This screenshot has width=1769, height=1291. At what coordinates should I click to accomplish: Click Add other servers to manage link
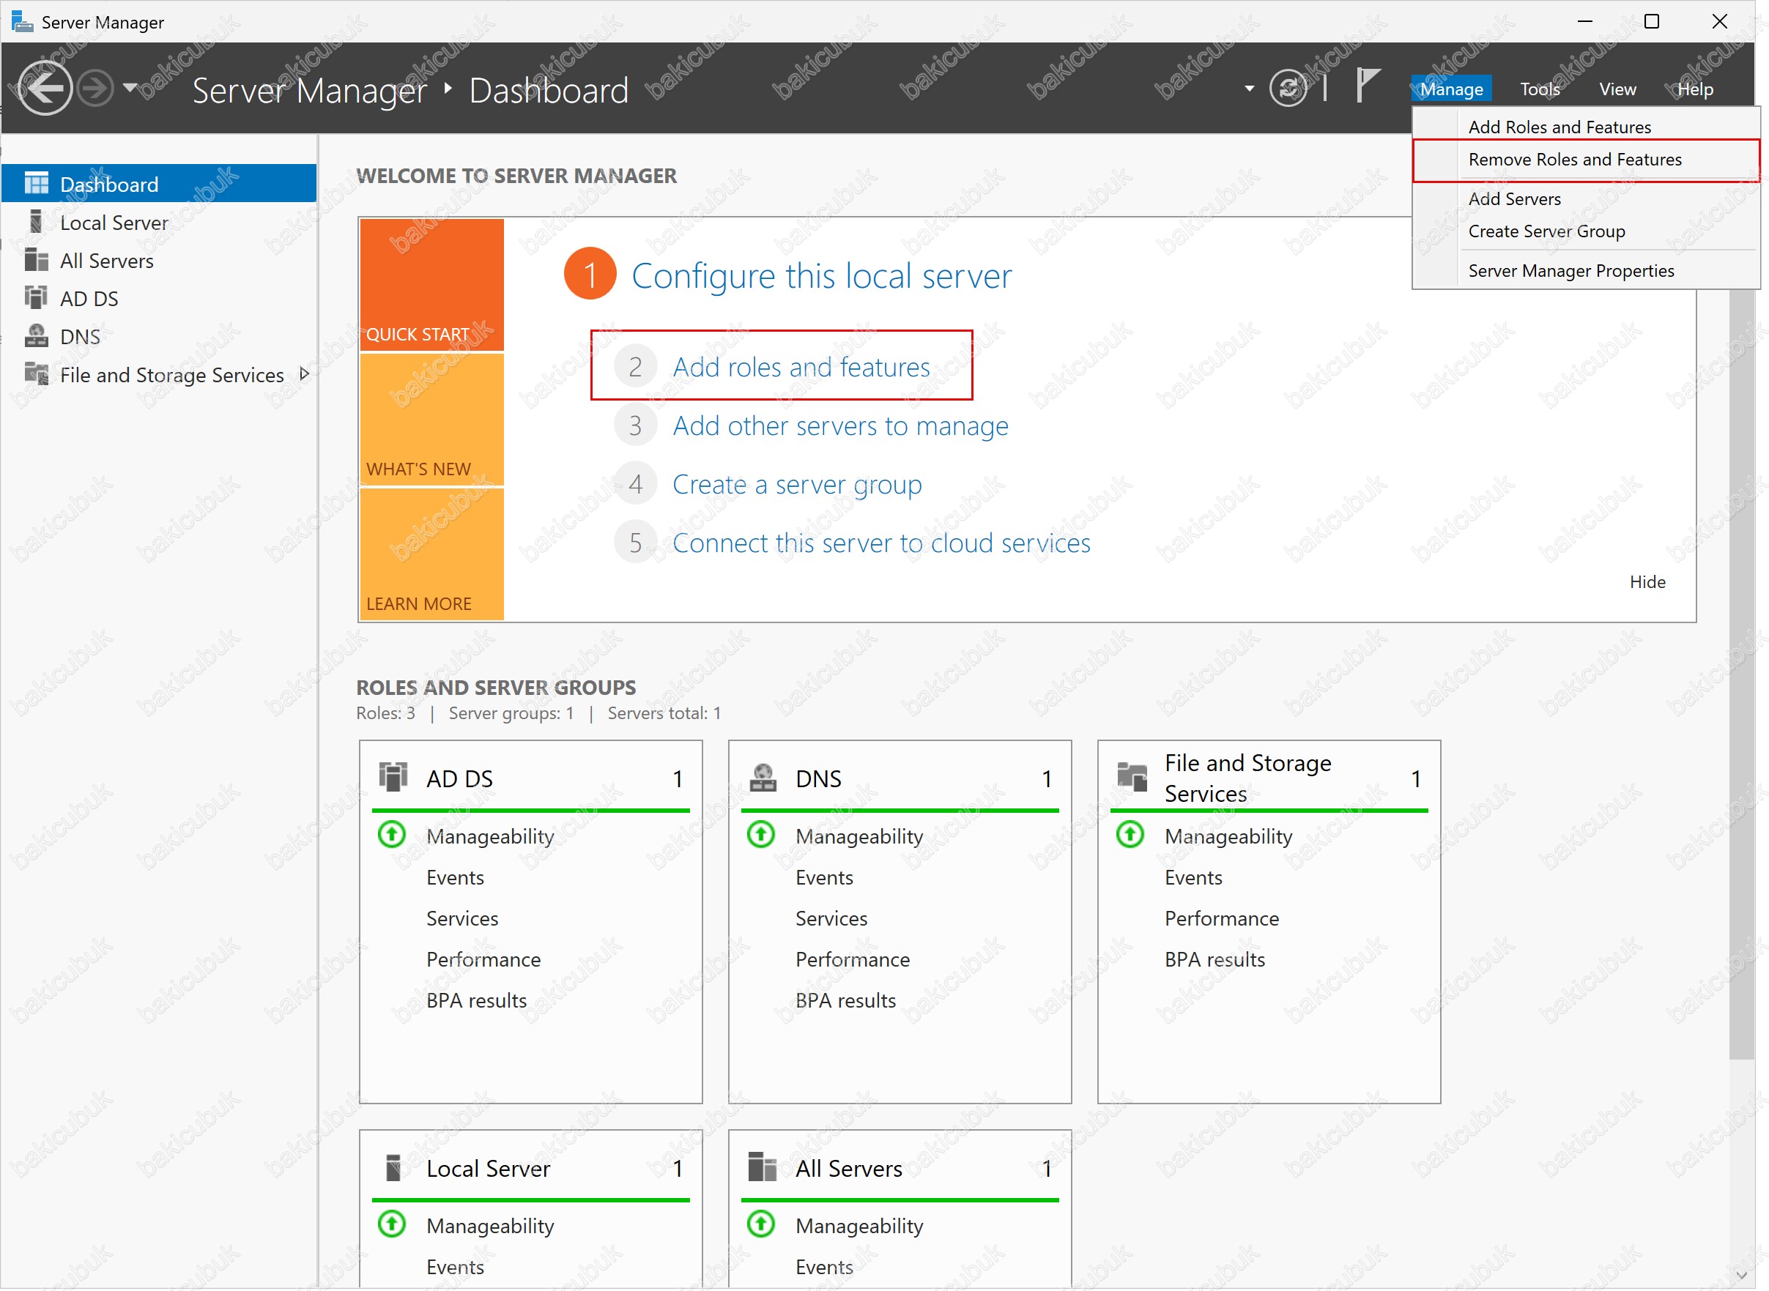click(x=840, y=426)
